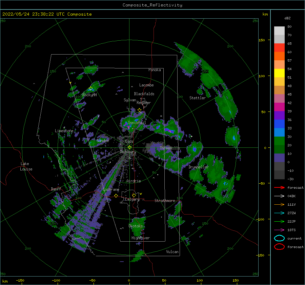Click the Vulcan town label

click(172, 252)
